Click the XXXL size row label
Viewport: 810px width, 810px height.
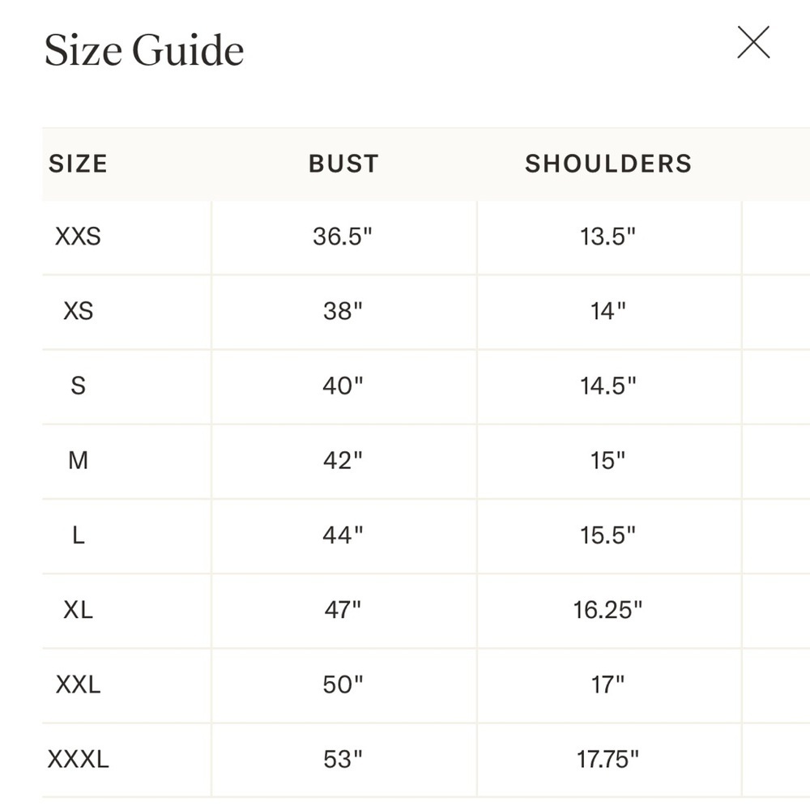point(78,760)
